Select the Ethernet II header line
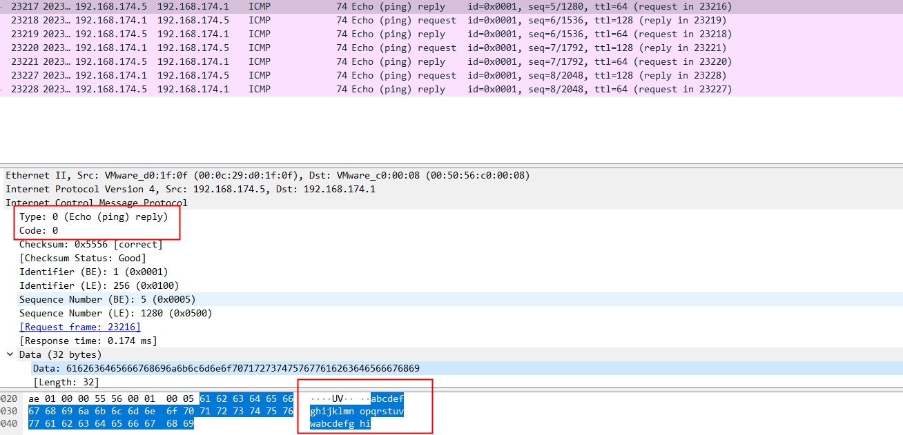 (268, 175)
